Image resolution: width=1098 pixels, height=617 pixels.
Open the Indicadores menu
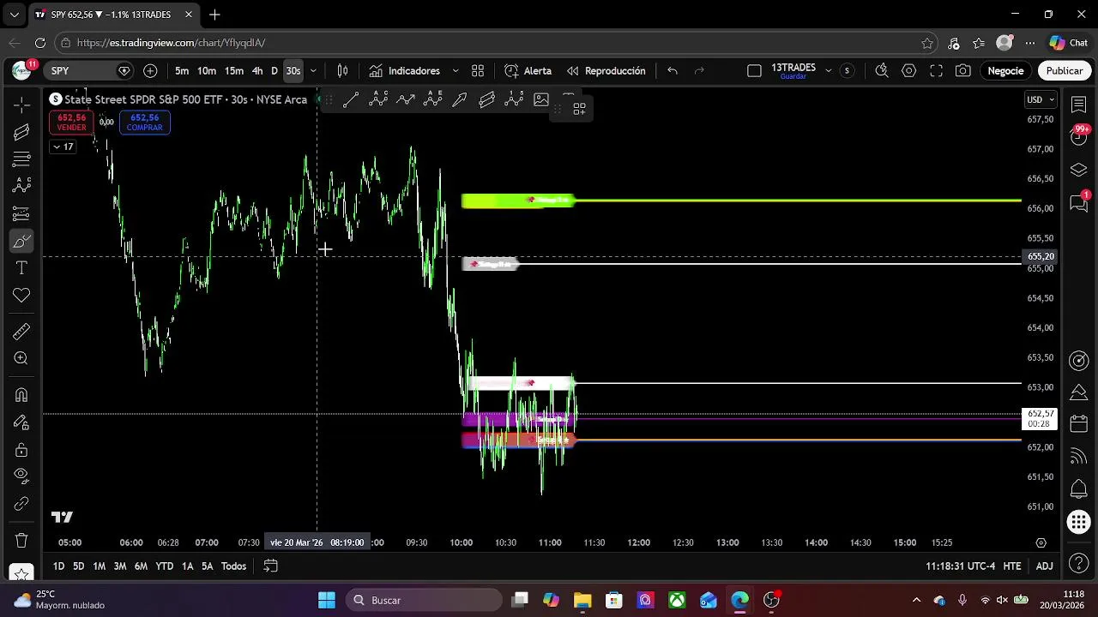point(405,71)
